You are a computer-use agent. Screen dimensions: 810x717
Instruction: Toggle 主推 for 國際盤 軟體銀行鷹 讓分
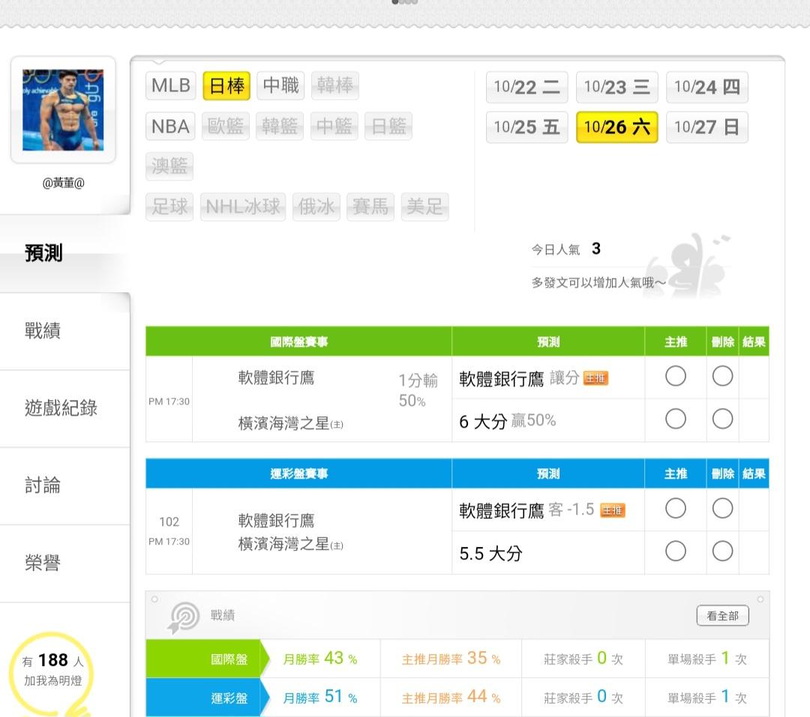tap(676, 376)
